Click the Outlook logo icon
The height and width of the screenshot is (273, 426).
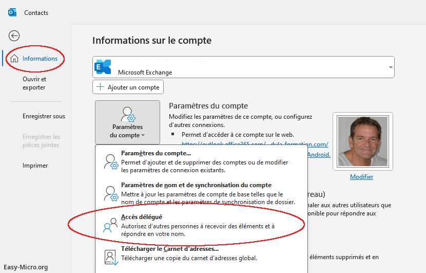[12, 12]
